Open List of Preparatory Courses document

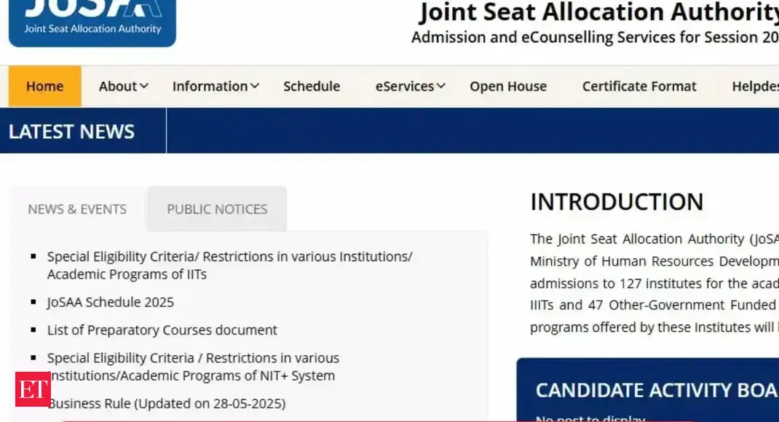pos(162,330)
